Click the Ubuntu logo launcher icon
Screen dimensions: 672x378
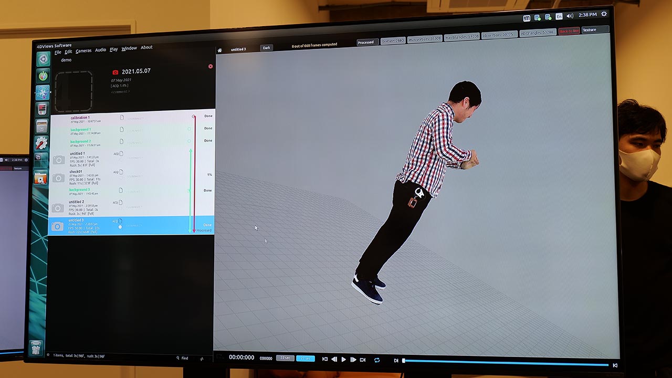[x=43, y=59]
